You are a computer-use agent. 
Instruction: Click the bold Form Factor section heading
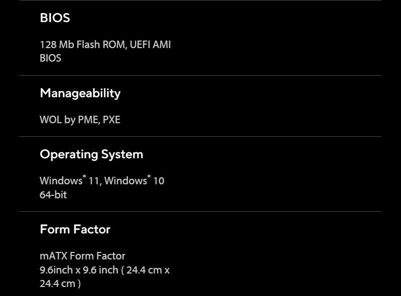pos(75,229)
